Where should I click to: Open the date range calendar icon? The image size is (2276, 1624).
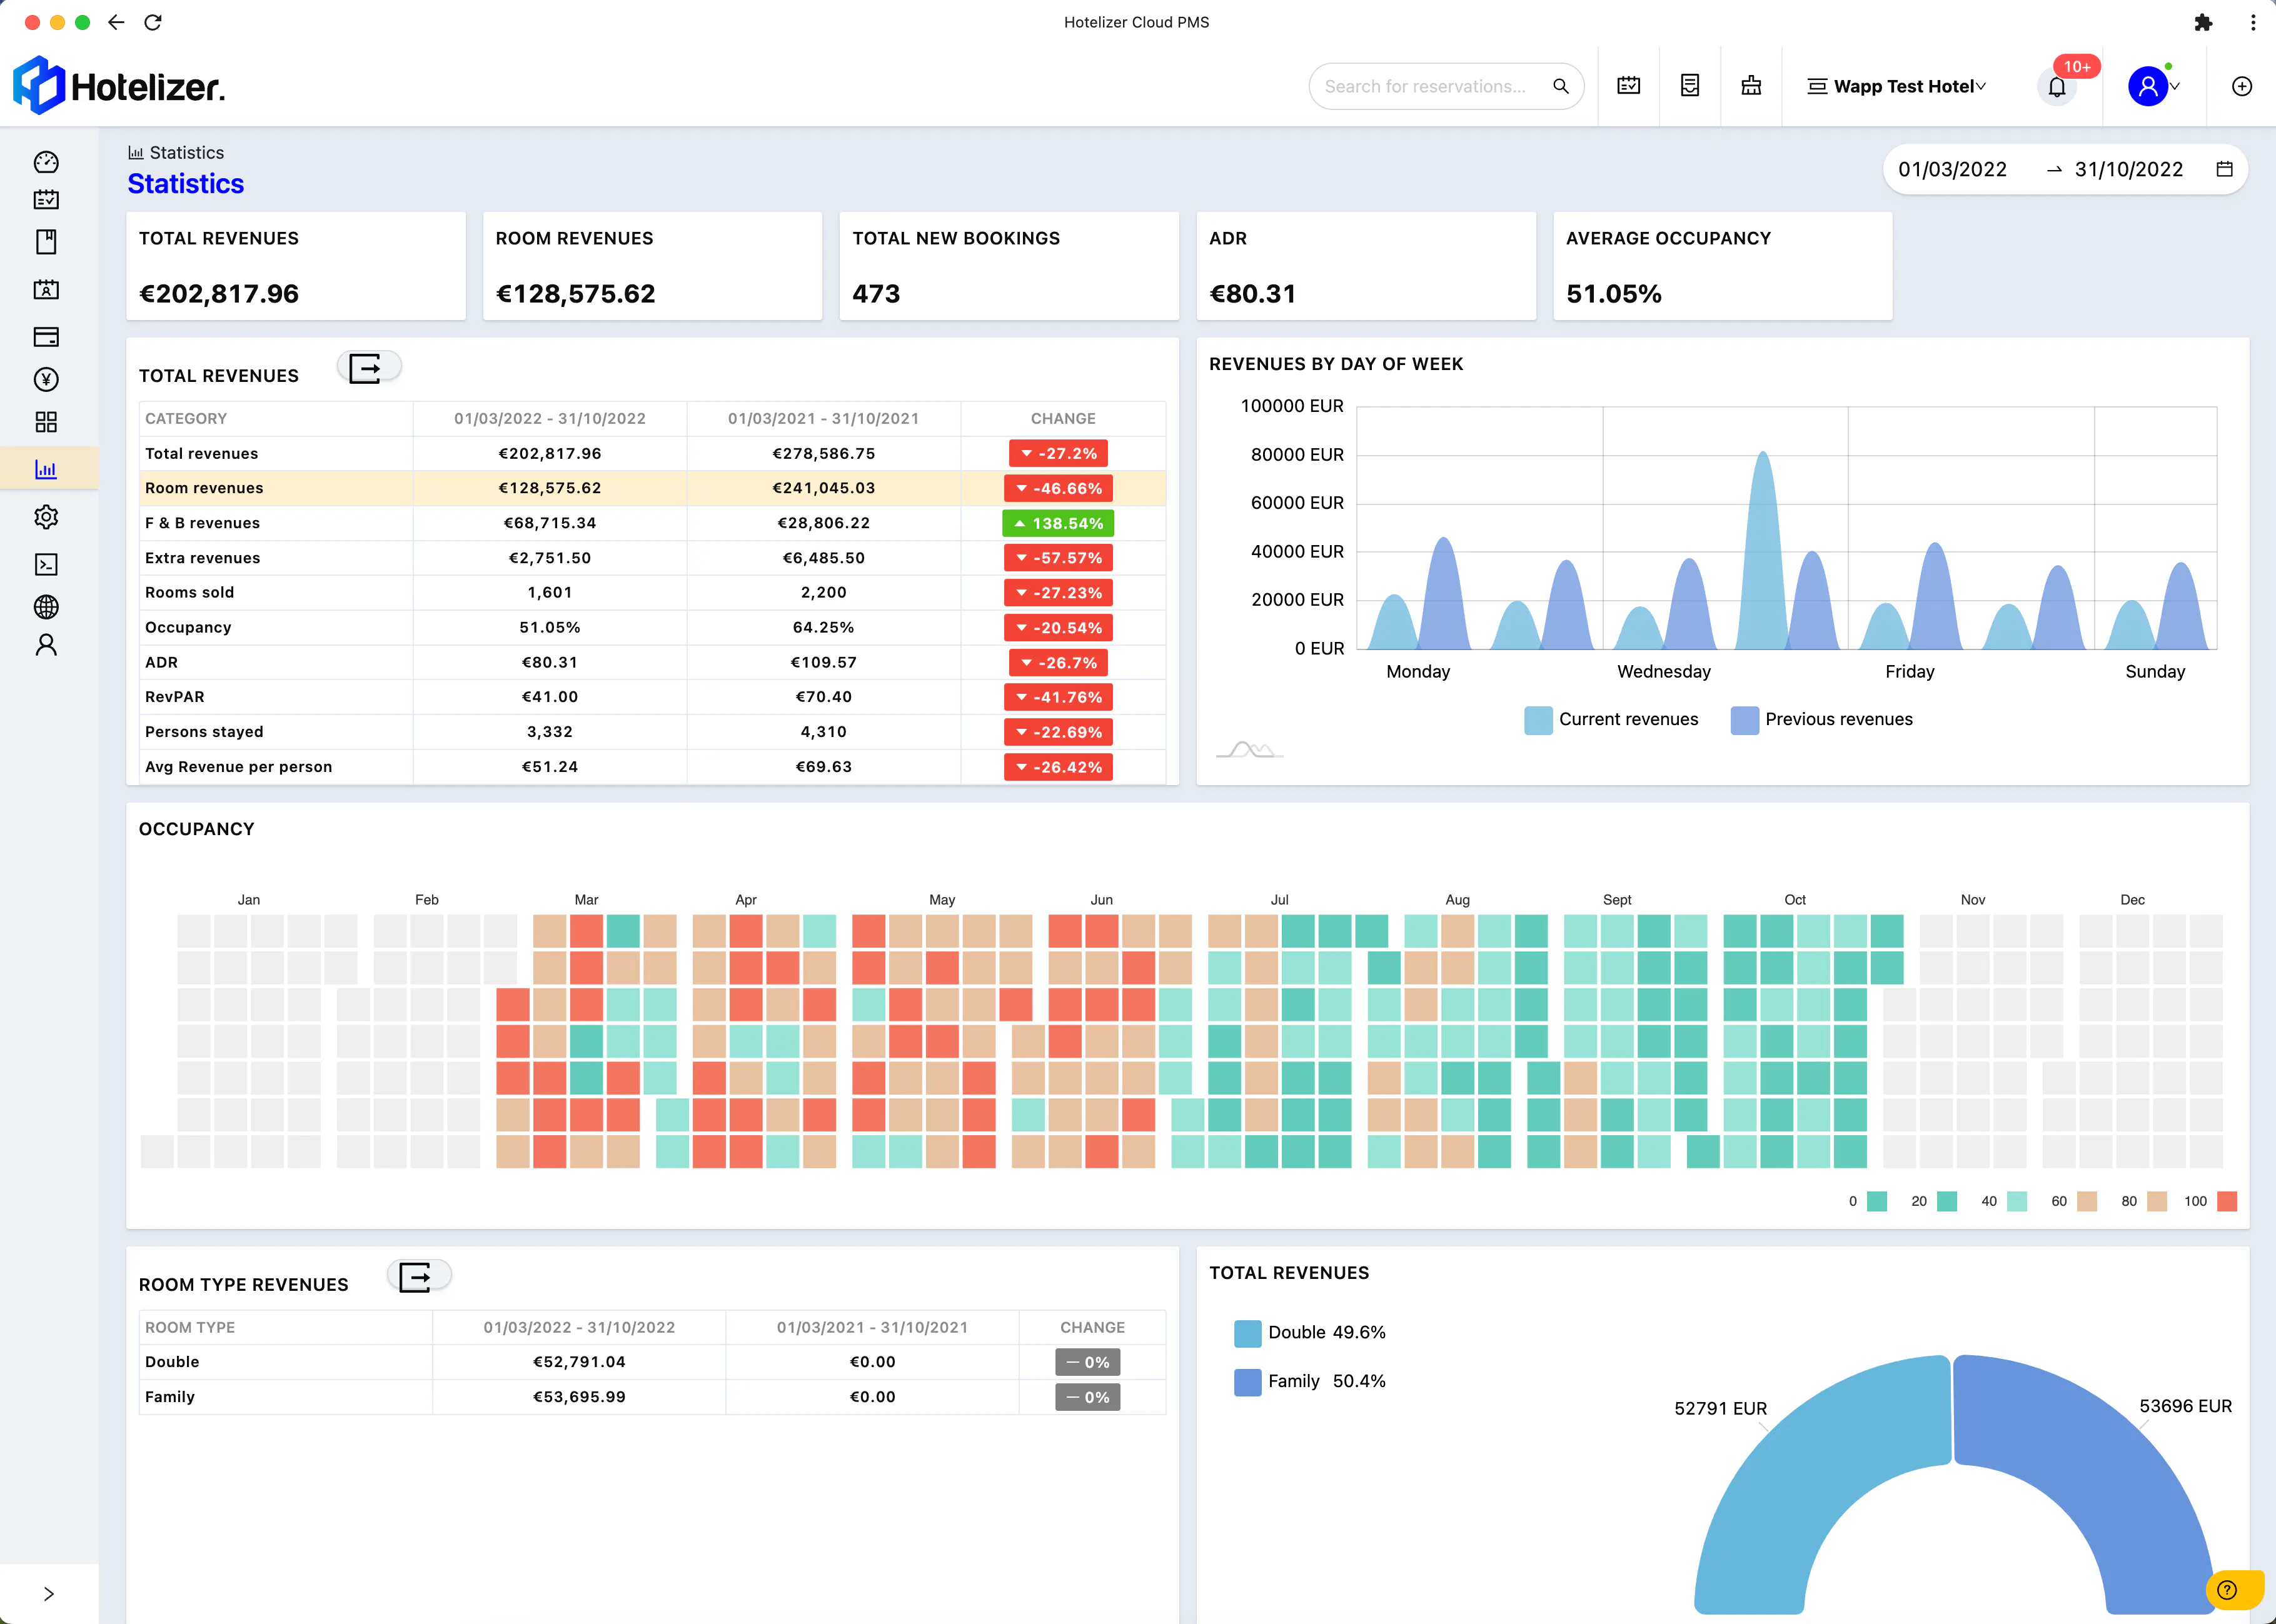[x=2224, y=169]
